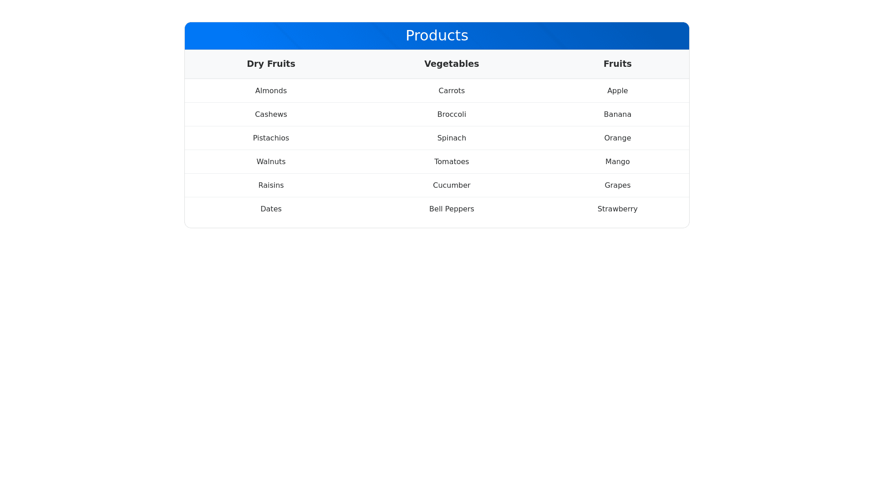Select the Dry Fruits column header

271,64
